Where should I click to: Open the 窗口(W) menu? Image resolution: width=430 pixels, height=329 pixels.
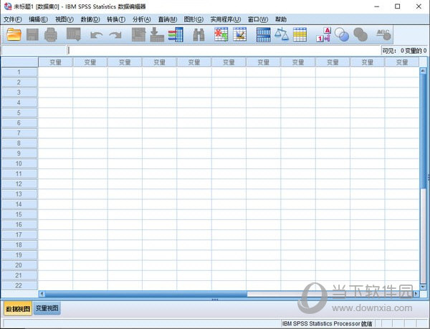(x=258, y=19)
